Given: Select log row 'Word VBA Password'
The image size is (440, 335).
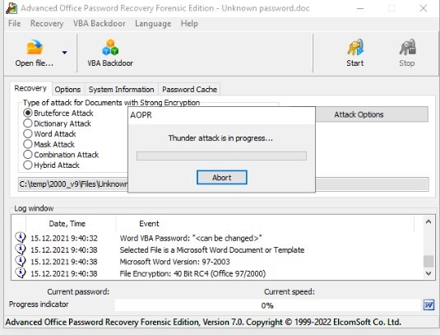Looking at the screenshot, I should pyautogui.click(x=218, y=238).
